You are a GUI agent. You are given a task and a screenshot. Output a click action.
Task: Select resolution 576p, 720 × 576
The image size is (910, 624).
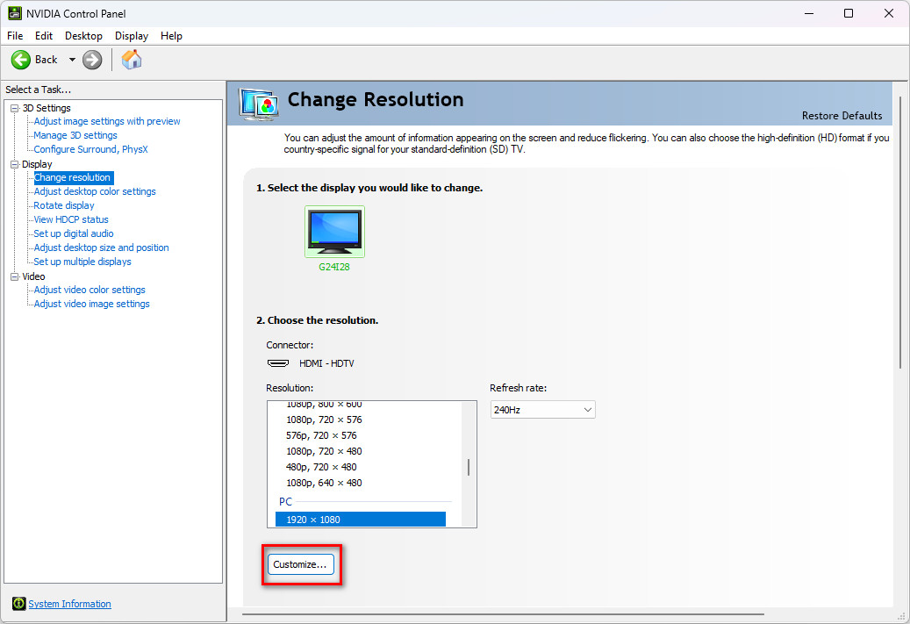pos(321,435)
